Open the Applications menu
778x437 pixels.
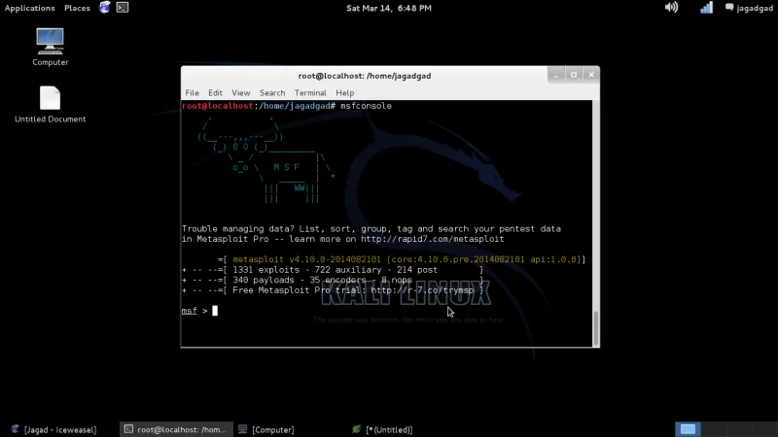pos(30,8)
